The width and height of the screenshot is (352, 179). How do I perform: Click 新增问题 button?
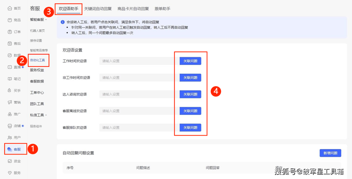330,153
